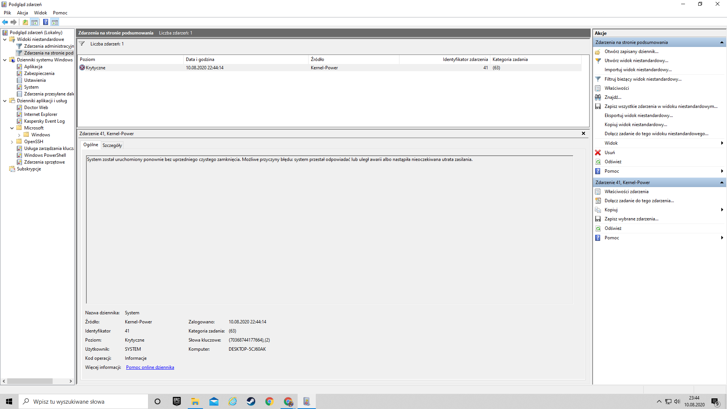Toggle the action pane toolbar button
The height and width of the screenshot is (409, 727).
tap(55, 22)
